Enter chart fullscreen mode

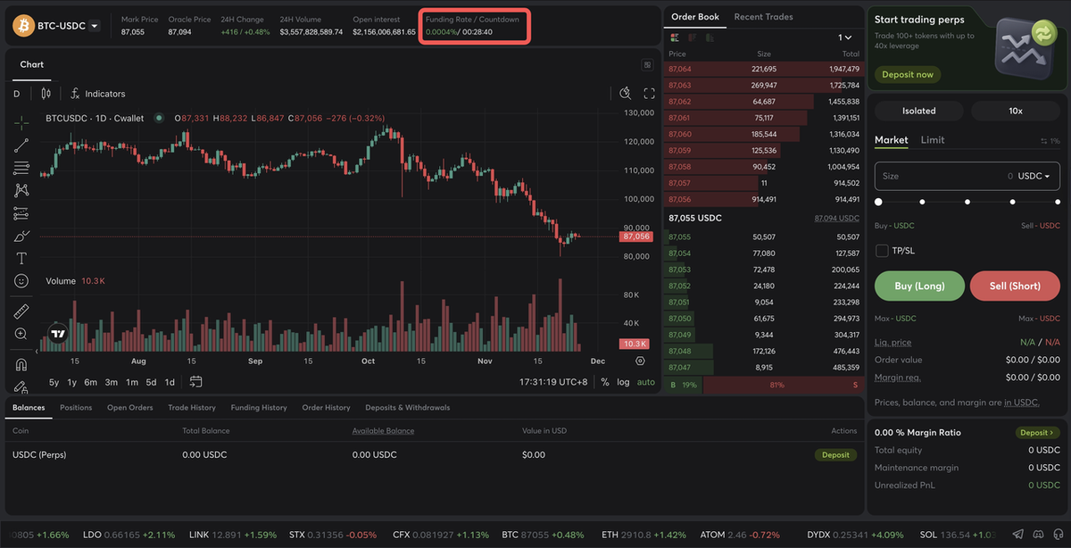click(x=649, y=94)
